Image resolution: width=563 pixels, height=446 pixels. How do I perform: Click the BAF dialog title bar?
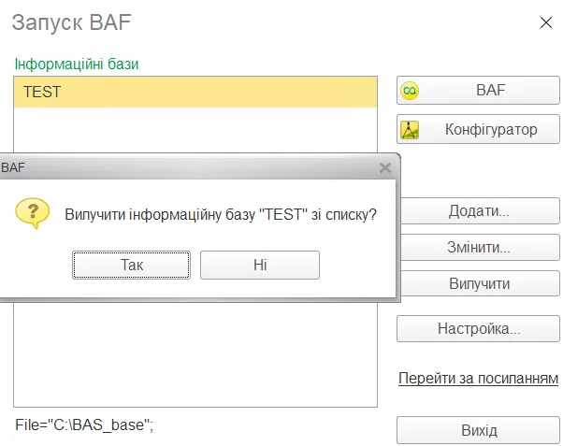[x=187, y=168]
